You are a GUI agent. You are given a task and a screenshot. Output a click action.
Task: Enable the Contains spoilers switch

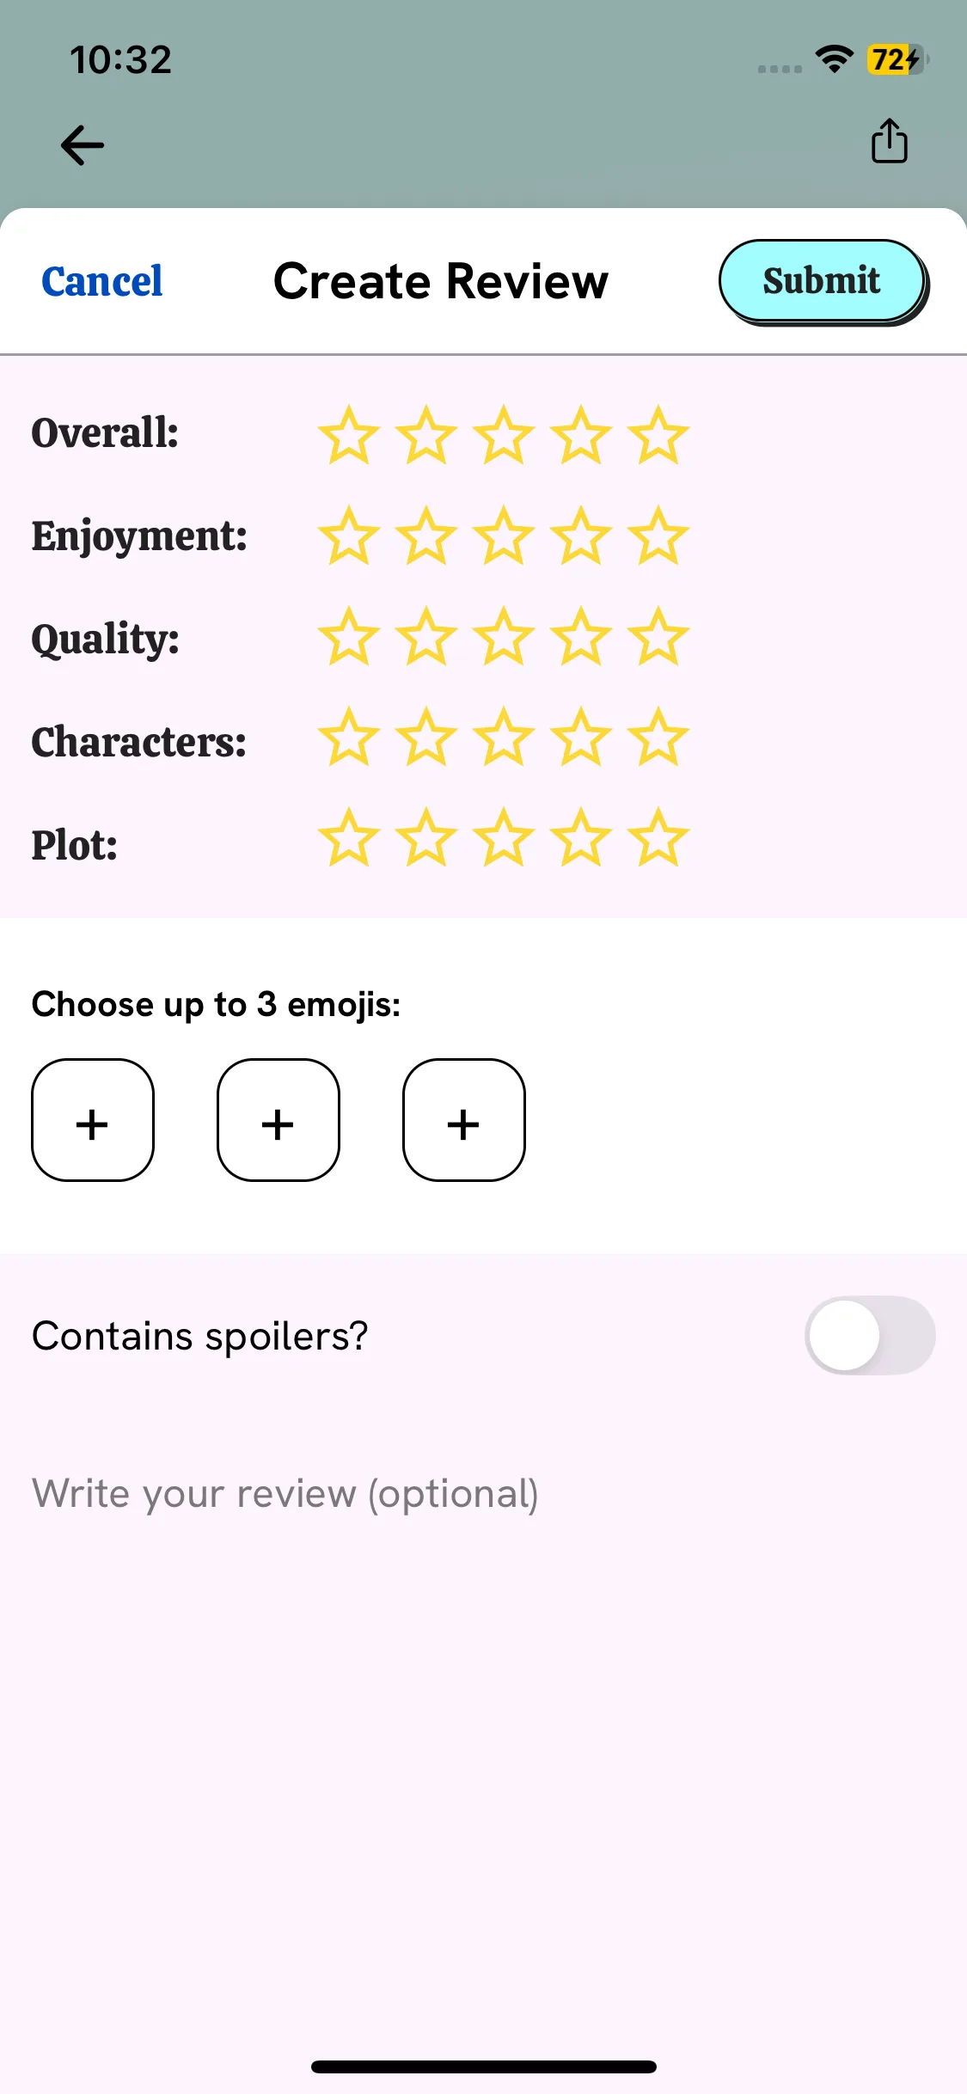pyautogui.click(x=869, y=1335)
